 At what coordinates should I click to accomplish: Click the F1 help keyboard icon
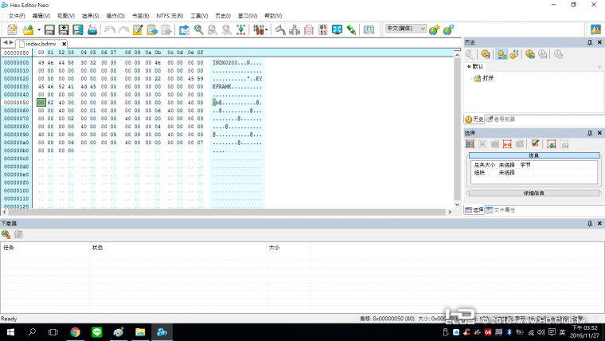tap(369, 29)
